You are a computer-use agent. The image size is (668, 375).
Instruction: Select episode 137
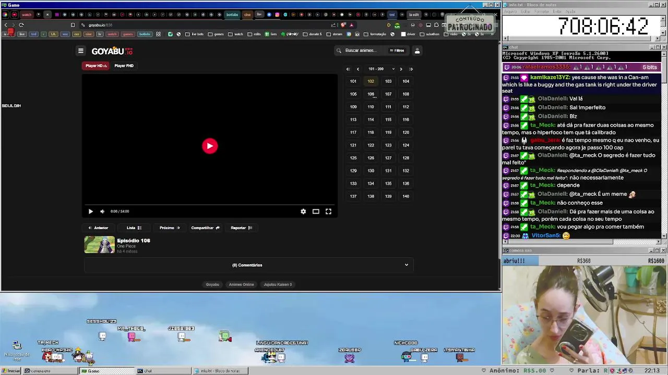point(353,196)
